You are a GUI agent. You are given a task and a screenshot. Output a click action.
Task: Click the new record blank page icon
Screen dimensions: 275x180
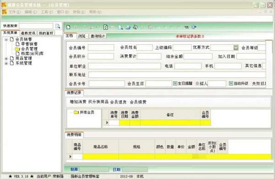[x=68, y=27]
